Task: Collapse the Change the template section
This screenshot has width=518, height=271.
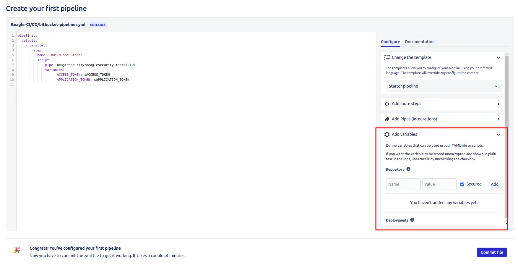Action: click(x=498, y=58)
